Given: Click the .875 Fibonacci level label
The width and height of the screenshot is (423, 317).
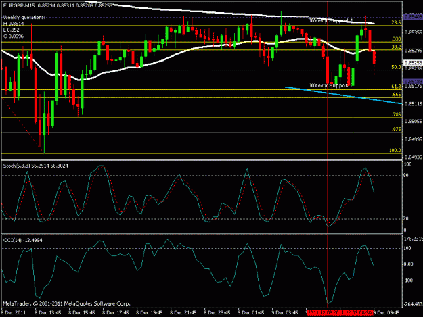Looking at the screenshot, I should 397,130.
